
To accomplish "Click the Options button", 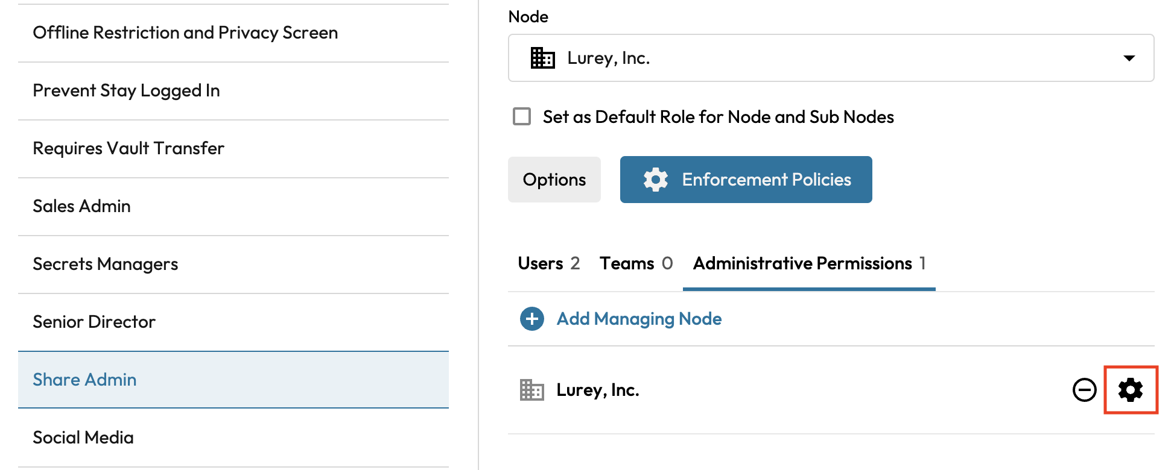I will click(x=554, y=180).
